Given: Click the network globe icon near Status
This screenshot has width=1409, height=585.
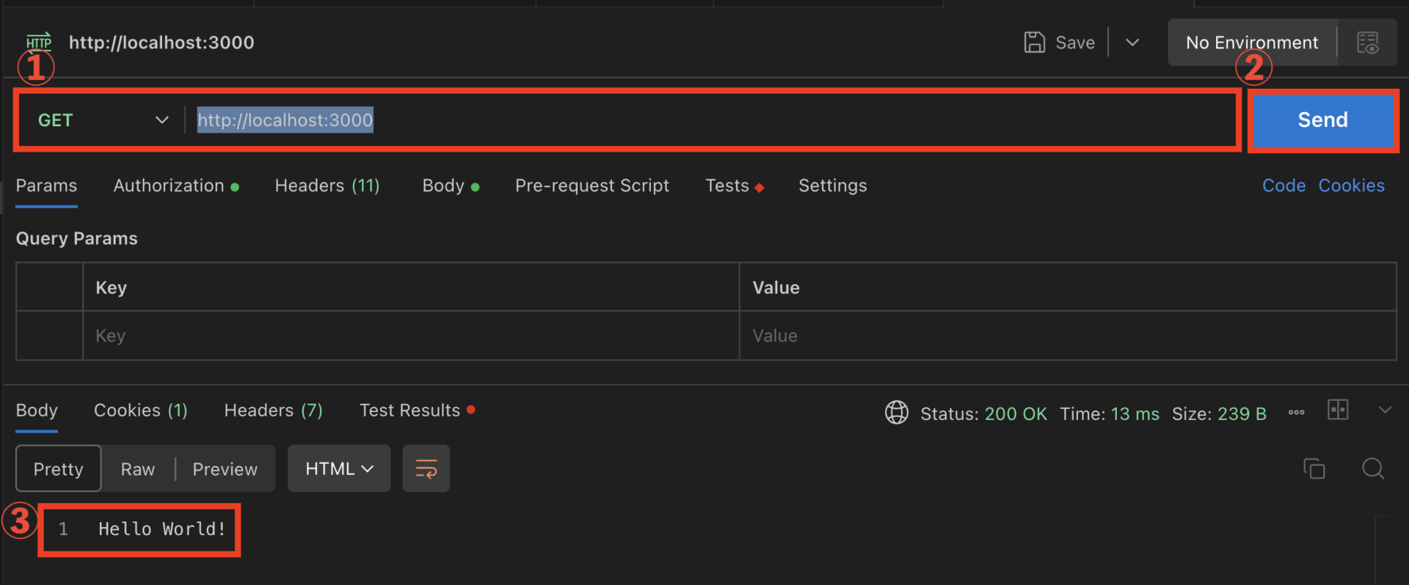Looking at the screenshot, I should [896, 413].
